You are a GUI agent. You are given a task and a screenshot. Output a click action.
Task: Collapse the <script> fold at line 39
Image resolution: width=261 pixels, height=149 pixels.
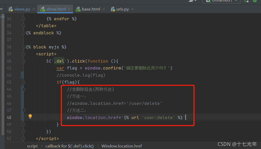[24, 54]
